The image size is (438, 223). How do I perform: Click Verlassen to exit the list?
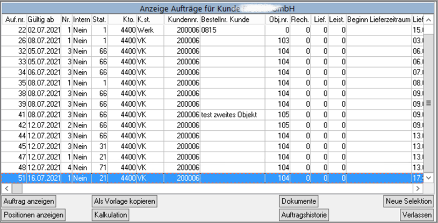pyautogui.click(x=417, y=214)
